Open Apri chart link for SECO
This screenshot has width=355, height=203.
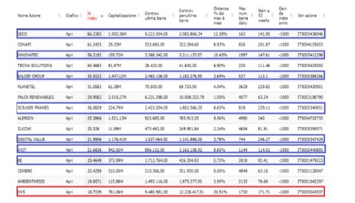point(69,34)
